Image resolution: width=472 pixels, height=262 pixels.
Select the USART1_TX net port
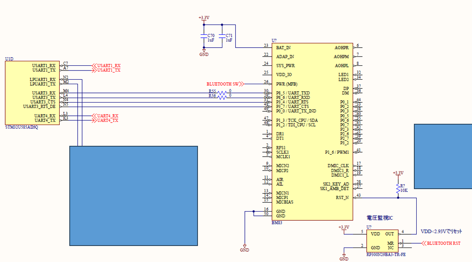pyautogui.click(x=106, y=71)
